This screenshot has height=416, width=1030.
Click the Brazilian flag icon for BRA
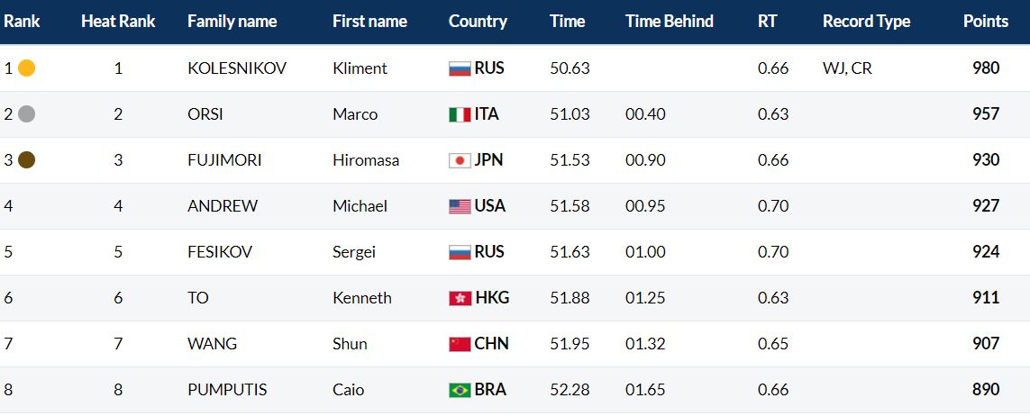coord(460,390)
